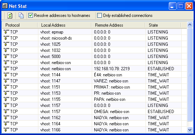The width and height of the screenshot is (195, 135).
Task: Click the Refresh connections toolbar icon
Action: (x=10, y=15)
